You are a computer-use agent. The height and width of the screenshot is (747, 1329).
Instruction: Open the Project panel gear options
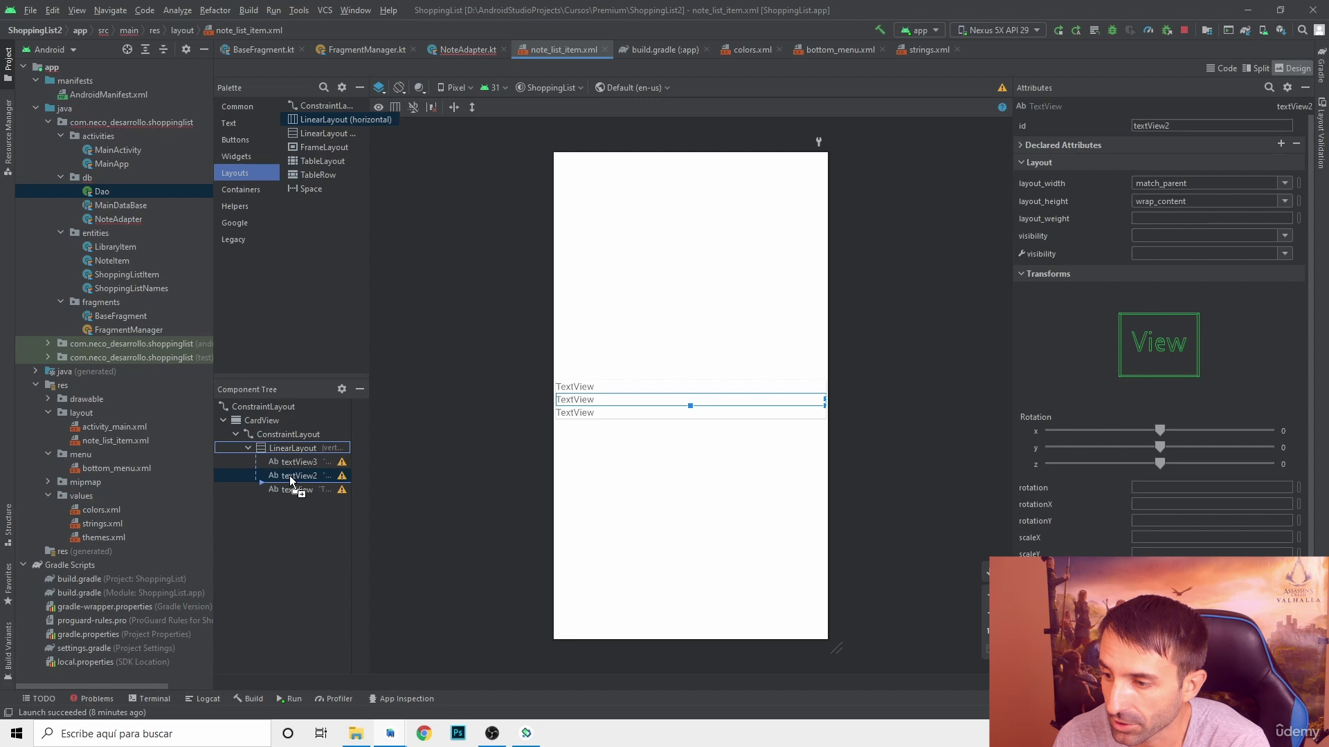pyautogui.click(x=186, y=49)
